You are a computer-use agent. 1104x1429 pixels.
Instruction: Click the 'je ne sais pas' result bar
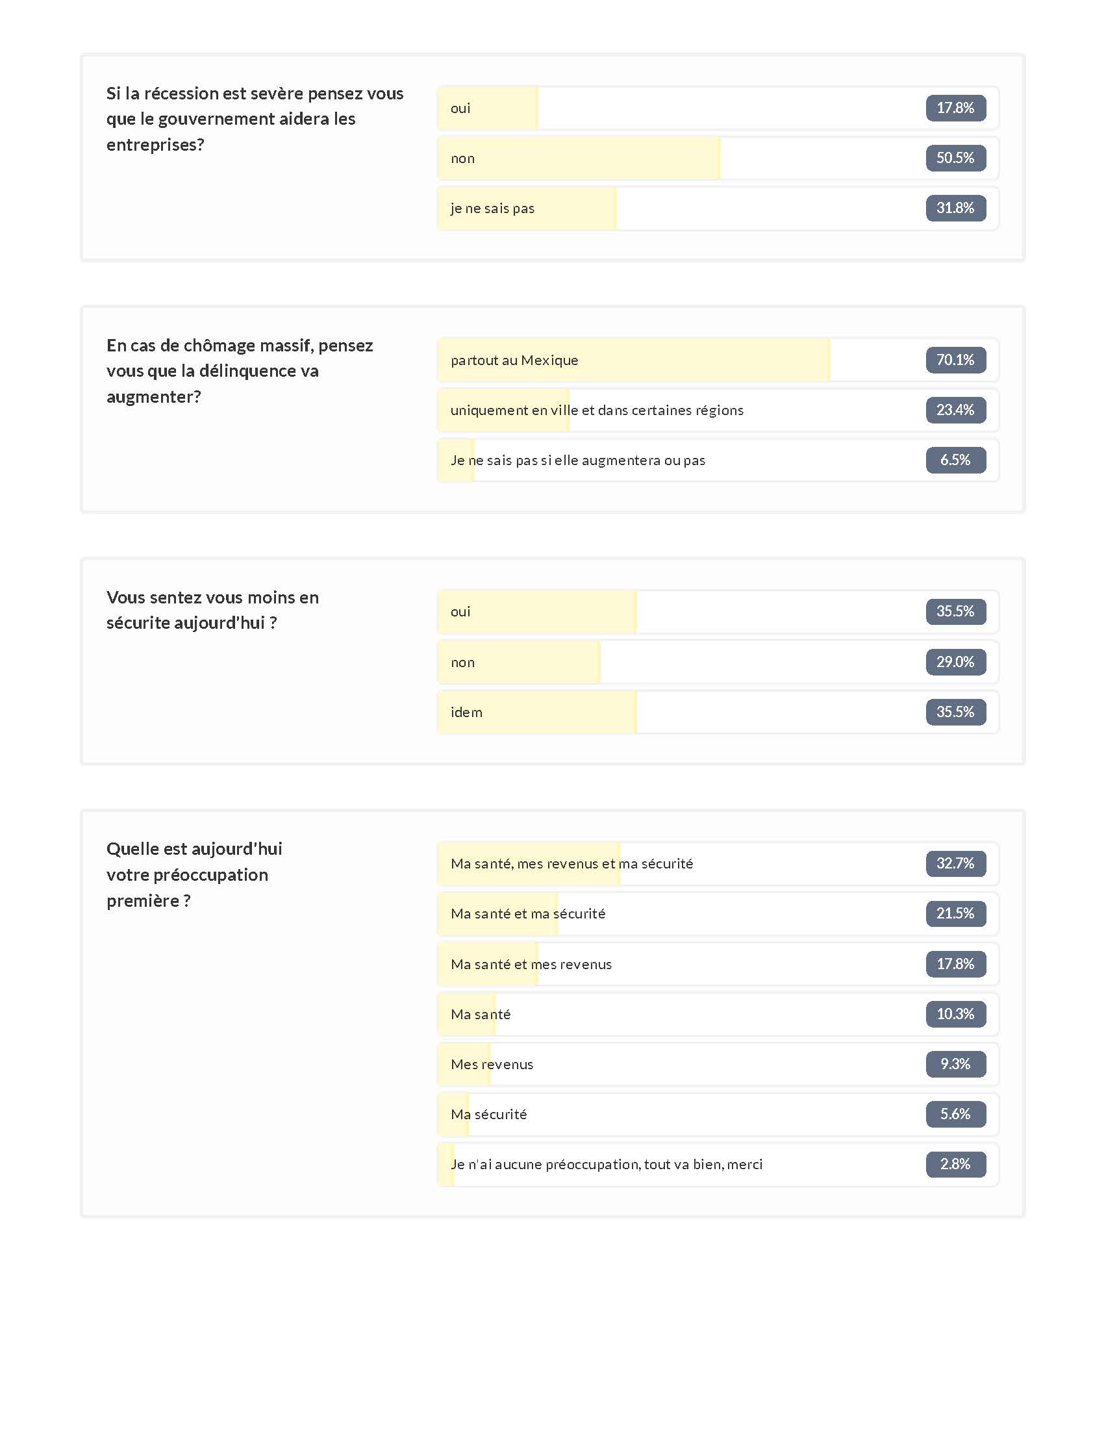click(x=718, y=208)
